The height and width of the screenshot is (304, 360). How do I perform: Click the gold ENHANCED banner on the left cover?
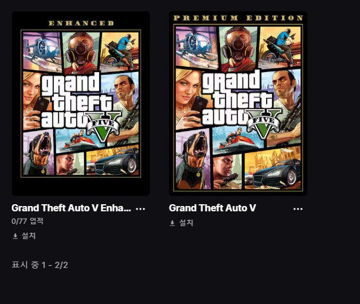(81, 23)
